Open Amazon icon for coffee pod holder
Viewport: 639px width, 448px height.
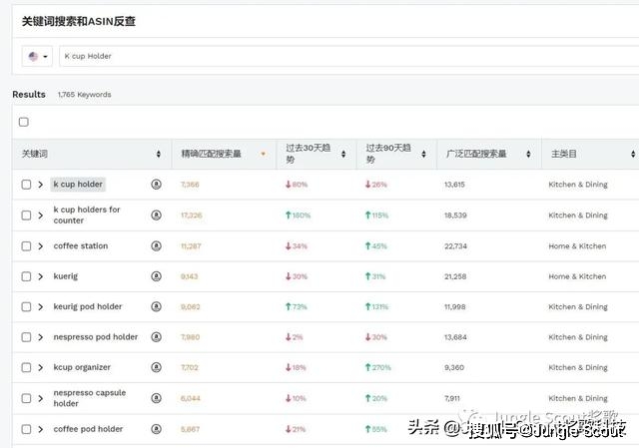coord(156,429)
